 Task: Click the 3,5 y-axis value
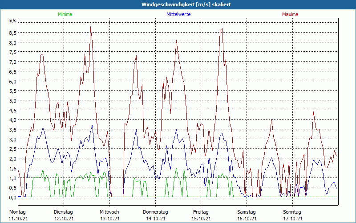[x=12, y=129]
